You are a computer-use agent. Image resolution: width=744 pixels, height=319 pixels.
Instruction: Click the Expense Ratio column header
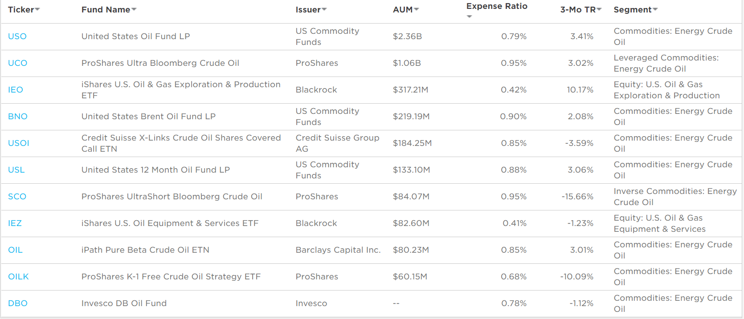click(x=497, y=6)
